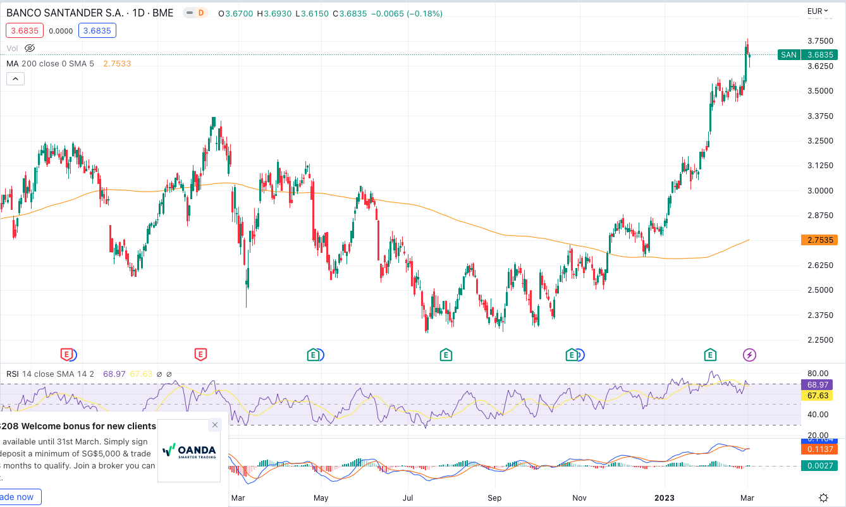Close the OANDA welcome bonus ad
The height and width of the screenshot is (507, 846).
215,425
